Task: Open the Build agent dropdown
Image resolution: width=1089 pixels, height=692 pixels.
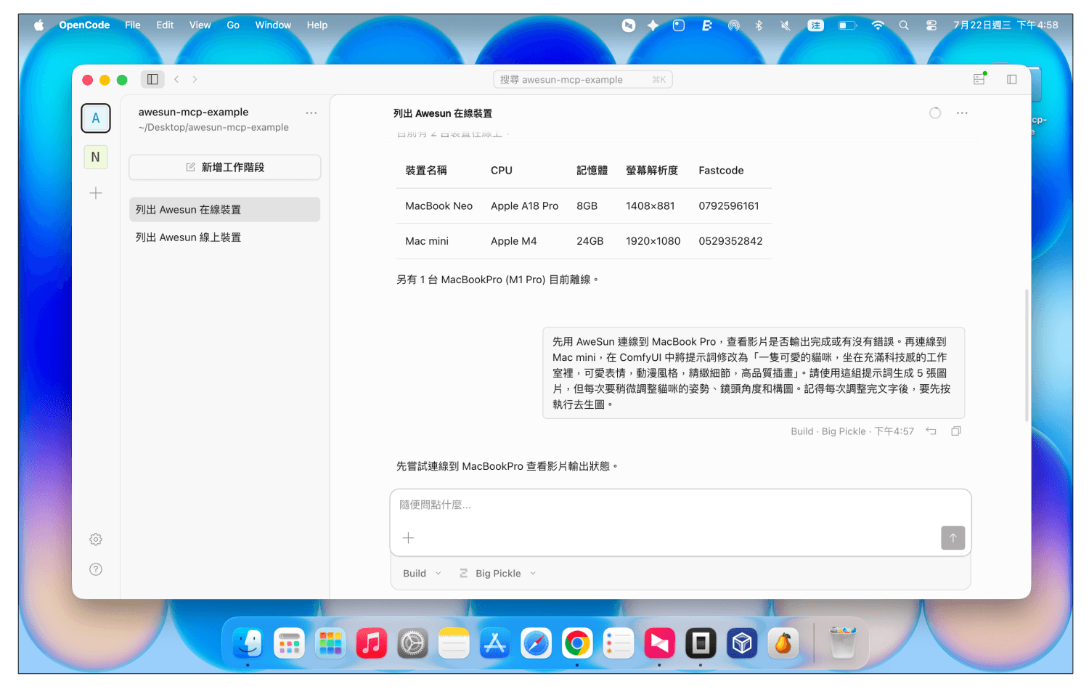Action: tap(422, 574)
